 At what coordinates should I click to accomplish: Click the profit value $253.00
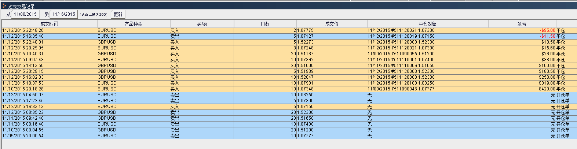[547, 77]
